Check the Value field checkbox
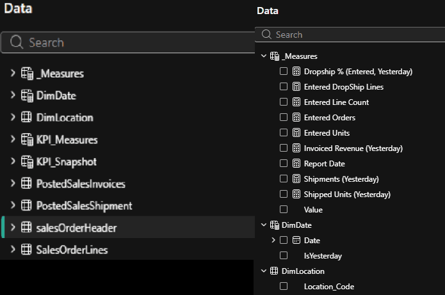445x295 pixels. coord(284,209)
